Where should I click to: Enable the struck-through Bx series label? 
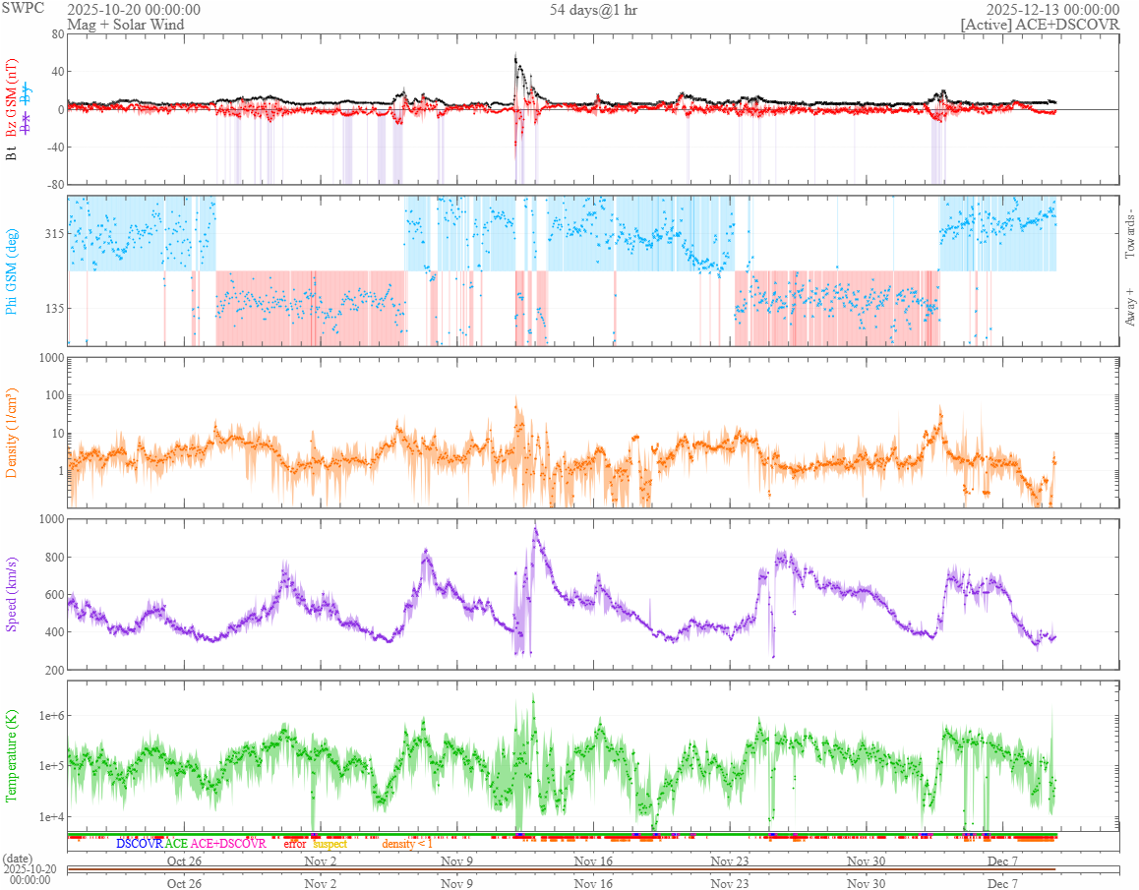click(x=27, y=124)
